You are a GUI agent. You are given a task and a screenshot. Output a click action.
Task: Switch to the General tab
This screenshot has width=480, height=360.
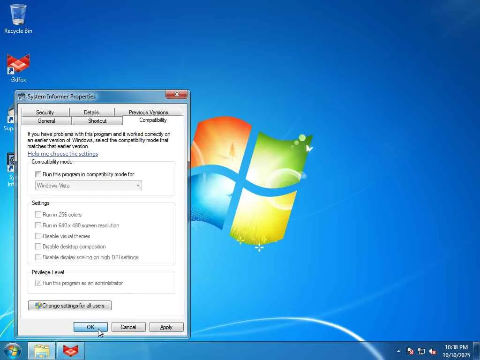tap(46, 121)
